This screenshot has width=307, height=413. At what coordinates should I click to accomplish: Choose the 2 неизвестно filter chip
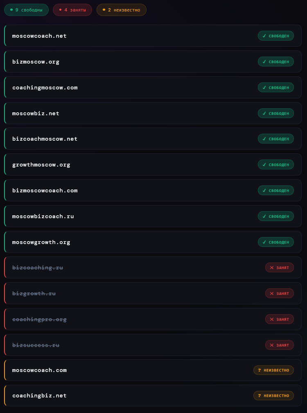121,10
